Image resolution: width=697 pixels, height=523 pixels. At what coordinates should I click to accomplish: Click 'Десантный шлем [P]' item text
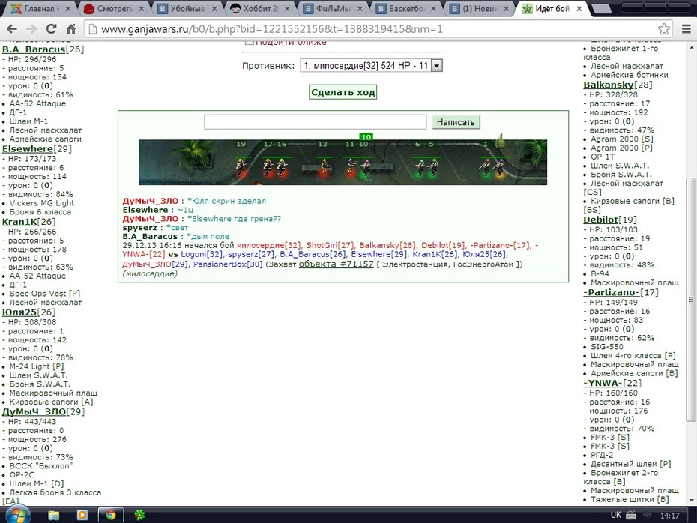pos(631,465)
